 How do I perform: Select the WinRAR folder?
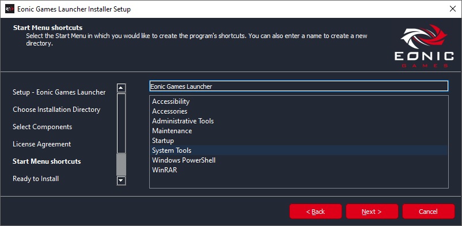click(299, 170)
